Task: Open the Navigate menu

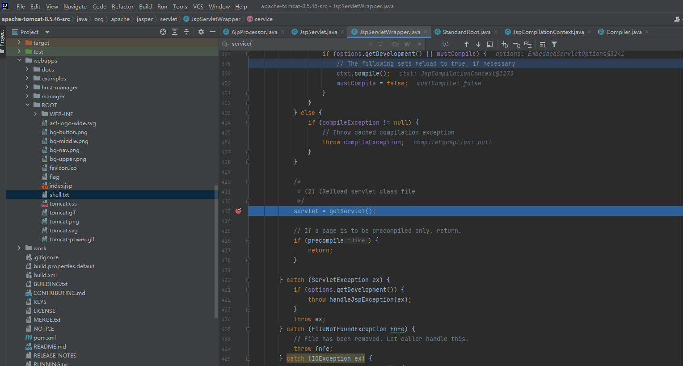Action: pos(75,6)
